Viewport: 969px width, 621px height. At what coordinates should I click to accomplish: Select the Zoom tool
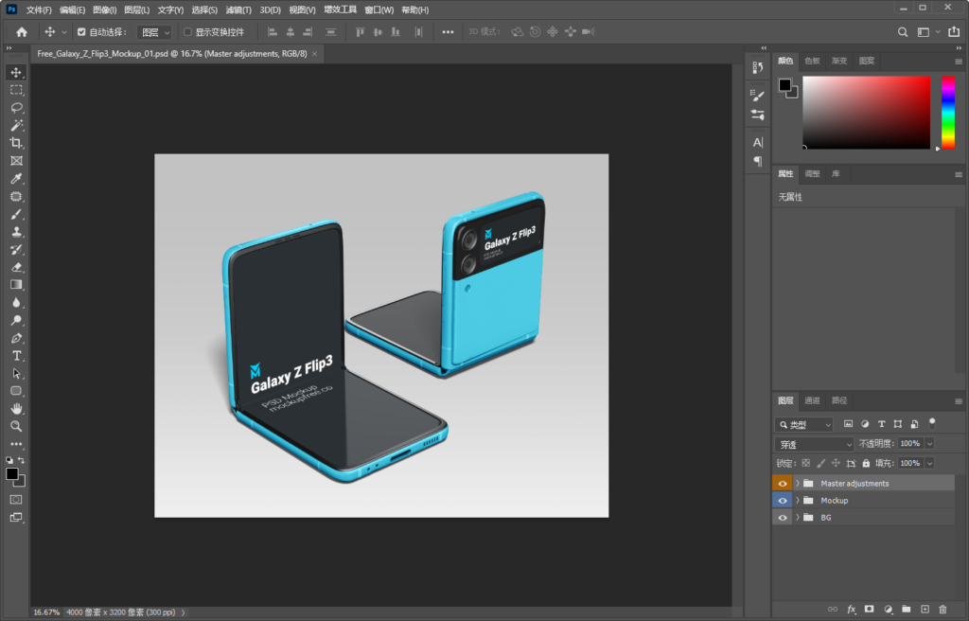coord(16,426)
